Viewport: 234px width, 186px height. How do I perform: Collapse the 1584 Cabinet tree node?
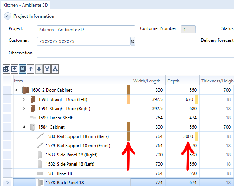pos(24,127)
